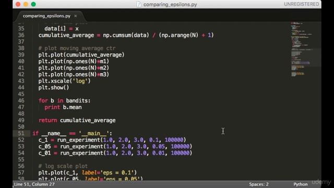The image size is (334, 188).
Task: Click the green zoom window button
Action: (33, 4)
